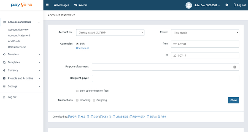Click the hamburger menu icon in top bar
Viewport: 248px width, 132px height.
coord(47,5)
